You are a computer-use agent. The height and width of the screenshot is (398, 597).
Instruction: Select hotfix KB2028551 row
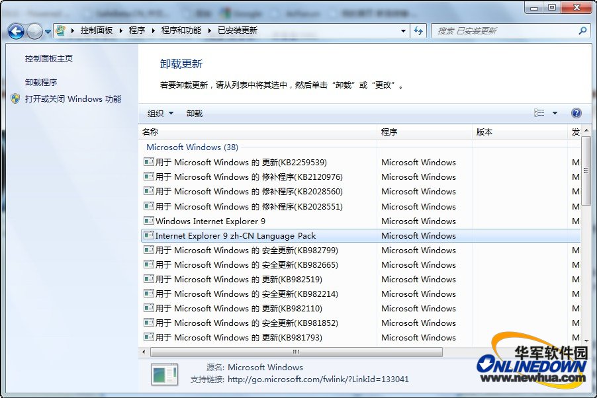pyautogui.click(x=361, y=207)
